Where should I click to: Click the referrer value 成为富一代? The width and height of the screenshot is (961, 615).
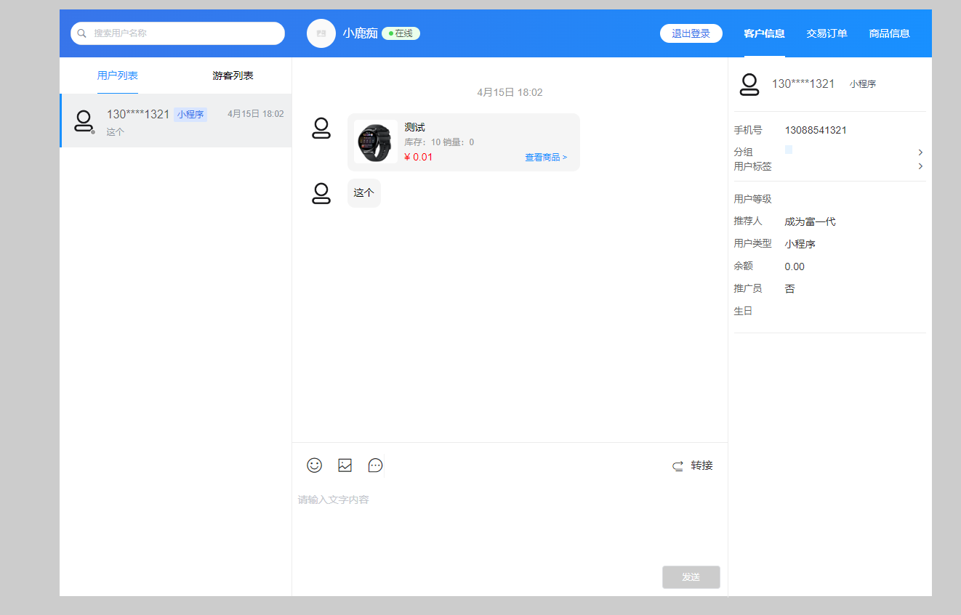(810, 222)
